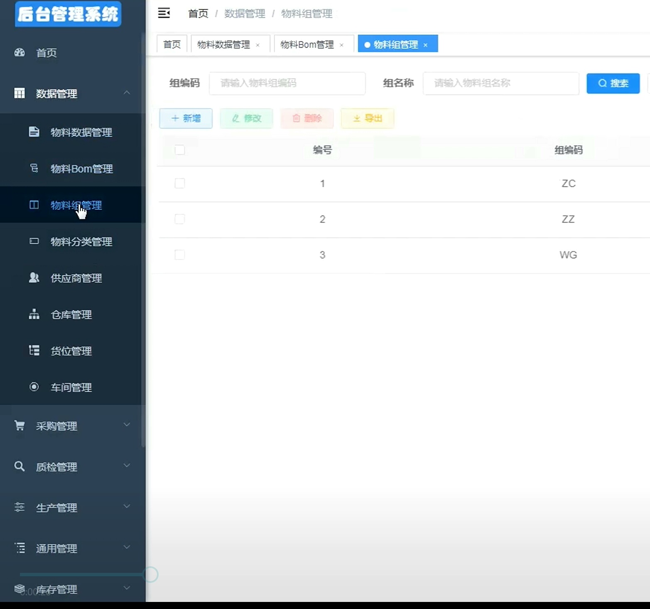Click the person icon for 供应商管理
Image resolution: width=650 pixels, height=609 pixels.
(34, 278)
